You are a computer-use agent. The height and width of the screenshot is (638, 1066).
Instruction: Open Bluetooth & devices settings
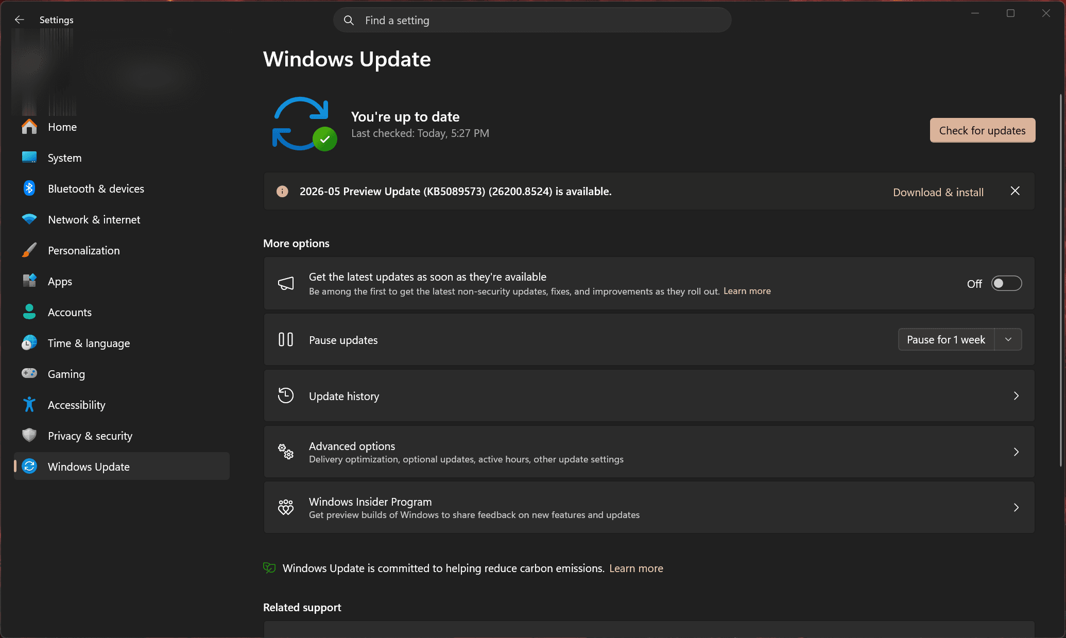[122, 188]
